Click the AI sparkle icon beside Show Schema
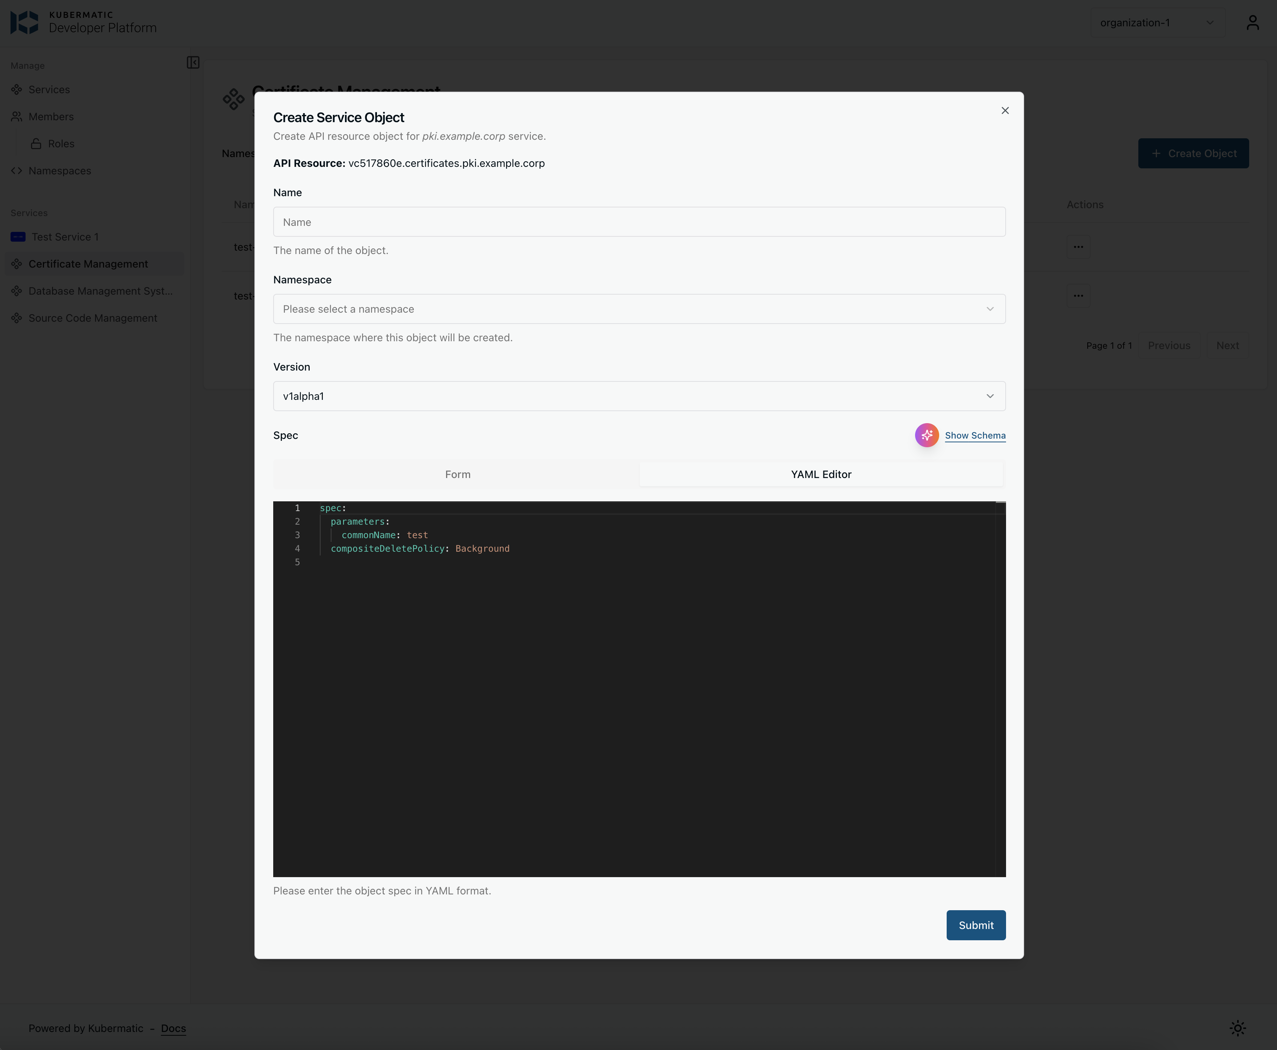Image resolution: width=1277 pixels, height=1050 pixels. [927, 435]
